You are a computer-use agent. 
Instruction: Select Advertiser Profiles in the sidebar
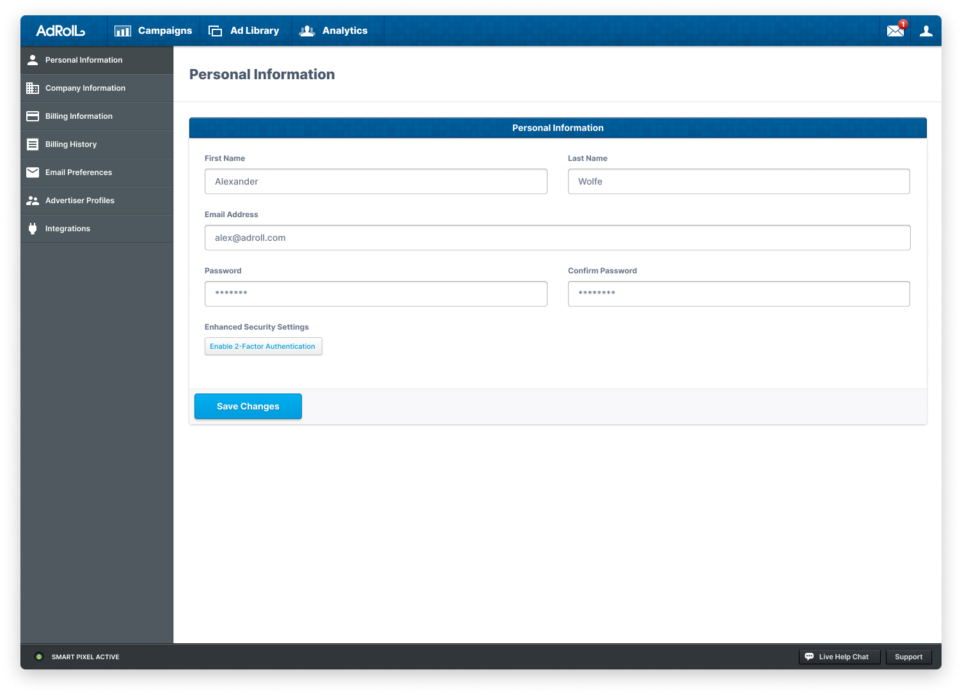[x=80, y=201]
